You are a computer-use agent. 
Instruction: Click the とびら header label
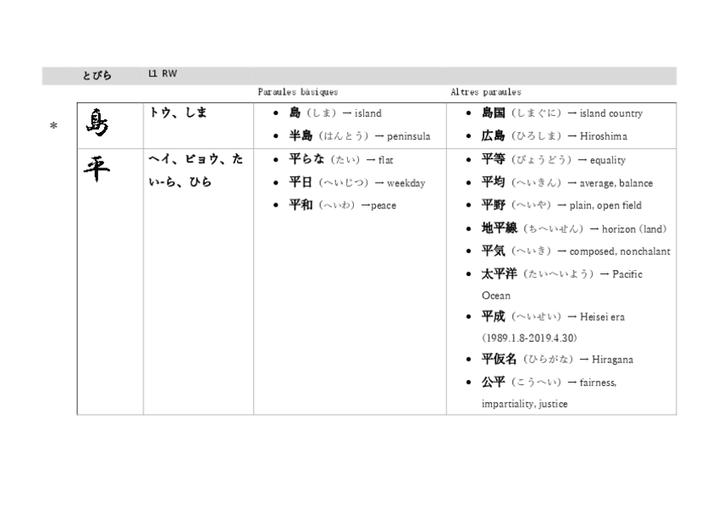pyautogui.click(x=94, y=74)
